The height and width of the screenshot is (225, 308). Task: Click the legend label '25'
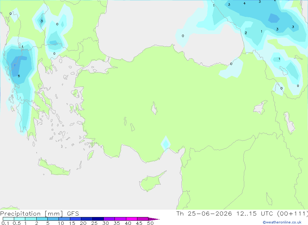click(x=94, y=223)
